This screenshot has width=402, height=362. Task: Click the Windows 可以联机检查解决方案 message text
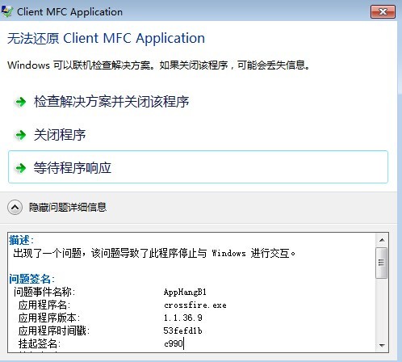(x=159, y=65)
